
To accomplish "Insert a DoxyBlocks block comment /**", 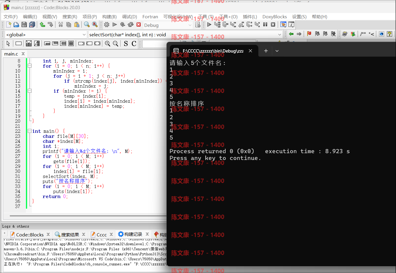I will [363, 34].
